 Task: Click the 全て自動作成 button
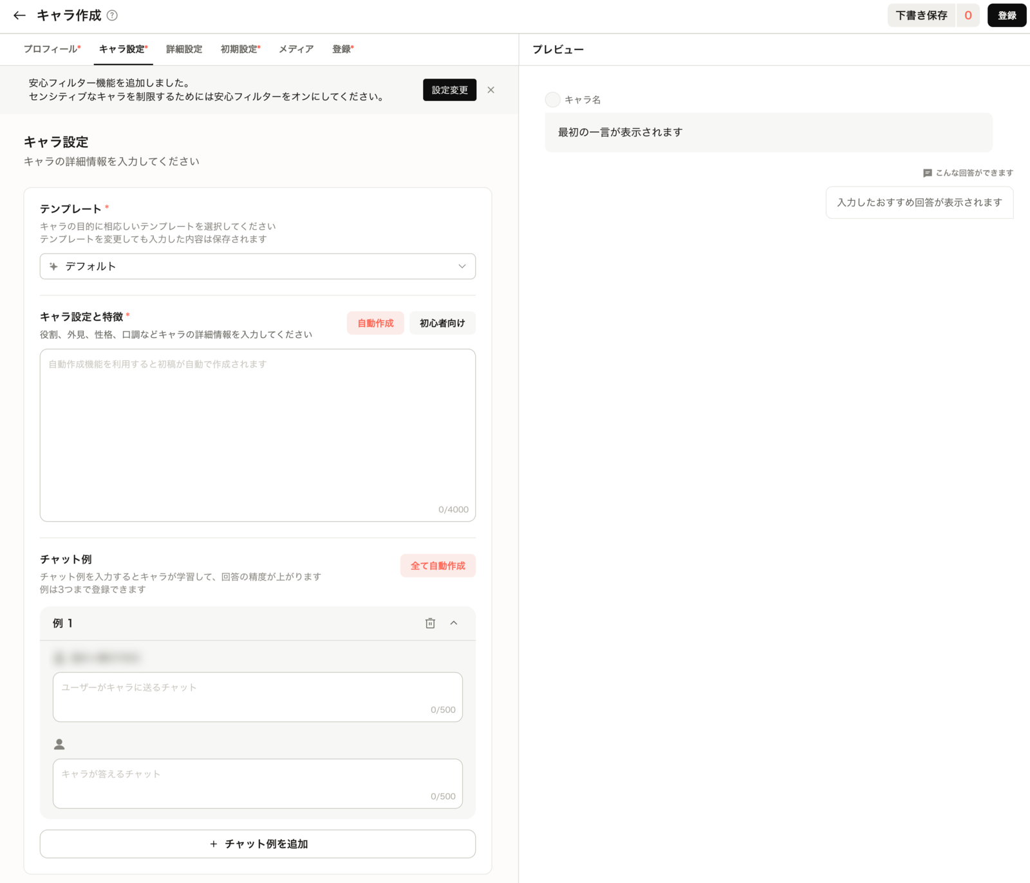(438, 566)
